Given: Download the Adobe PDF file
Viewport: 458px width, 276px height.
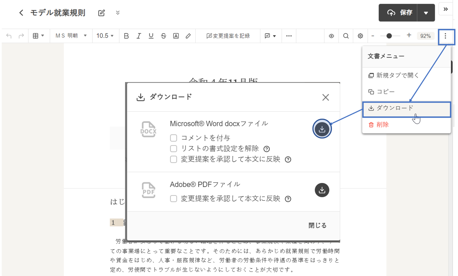Looking at the screenshot, I should (x=322, y=190).
